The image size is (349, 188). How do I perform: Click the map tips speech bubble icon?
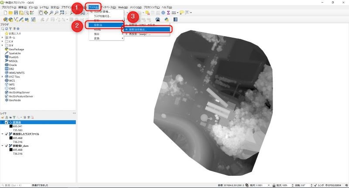pyautogui.click(x=182, y=13)
